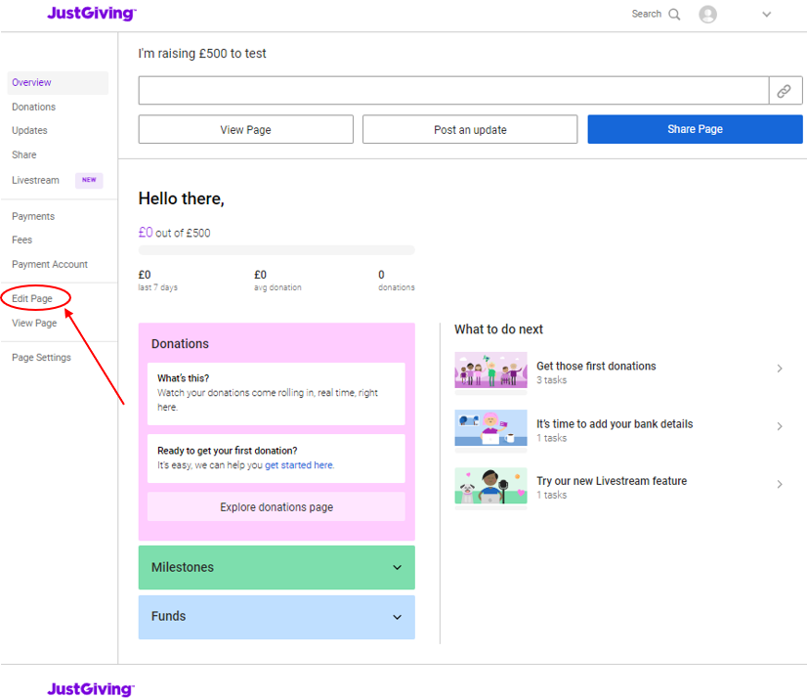Open Get those first donations thumbnail

click(490, 370)
